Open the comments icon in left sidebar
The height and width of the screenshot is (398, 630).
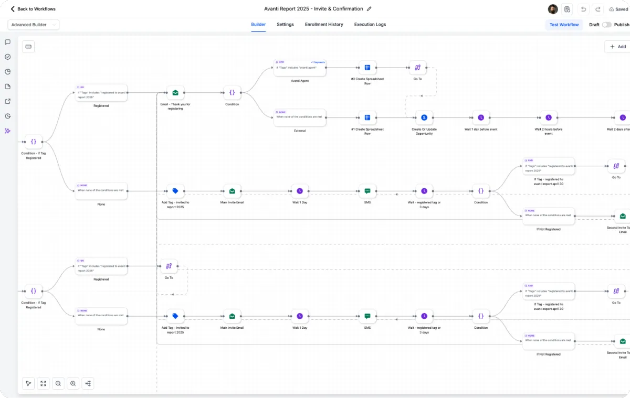coord(8,42)
